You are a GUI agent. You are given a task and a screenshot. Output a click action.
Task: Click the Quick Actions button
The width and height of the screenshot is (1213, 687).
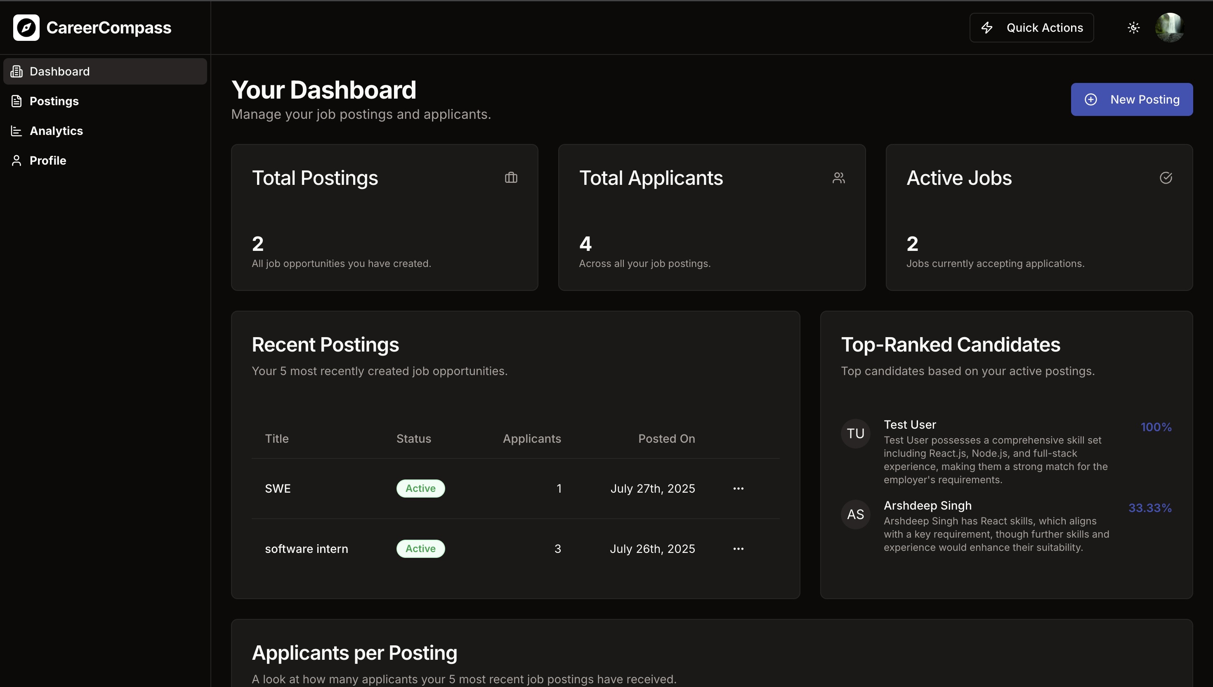coord(1031,27)
